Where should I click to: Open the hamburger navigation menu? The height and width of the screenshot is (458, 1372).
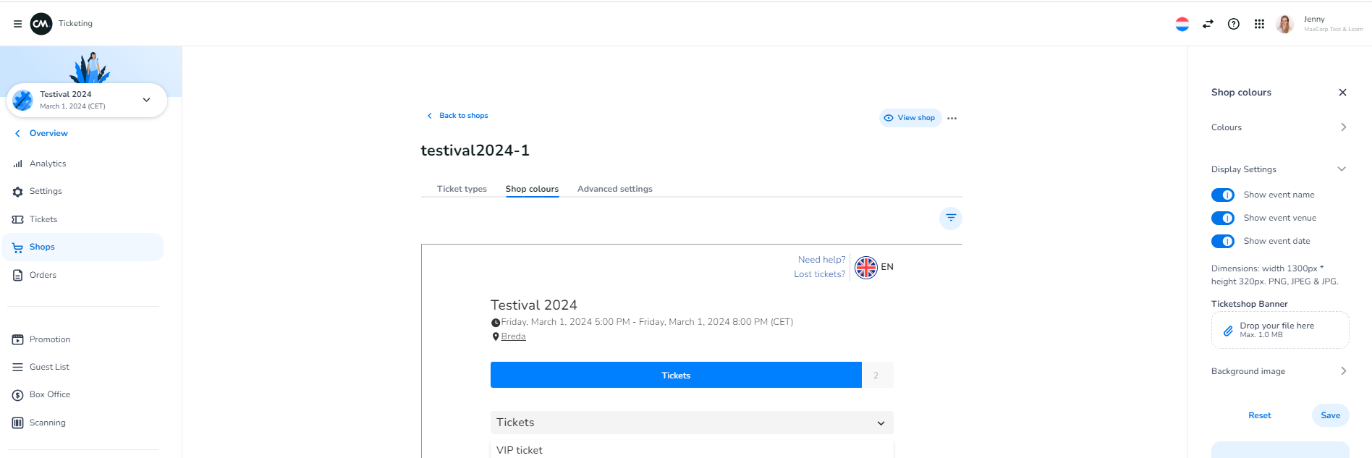coord(17,24)
